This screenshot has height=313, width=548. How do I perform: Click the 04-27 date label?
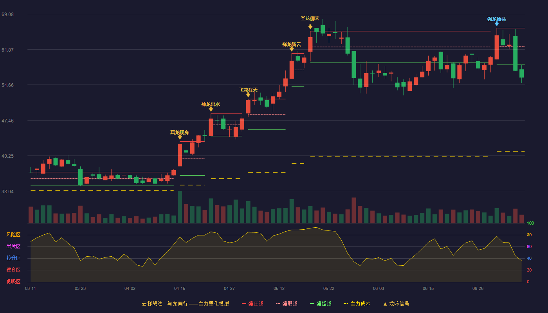(229, 288)
